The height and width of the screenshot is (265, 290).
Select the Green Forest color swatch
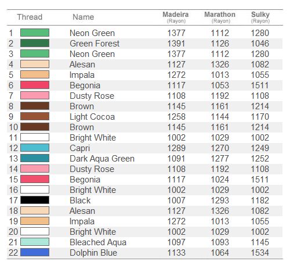(35, 43)
